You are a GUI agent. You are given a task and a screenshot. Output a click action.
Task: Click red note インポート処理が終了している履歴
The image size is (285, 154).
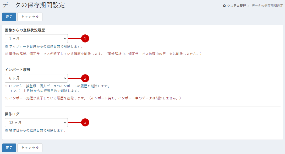pos(93,98)
